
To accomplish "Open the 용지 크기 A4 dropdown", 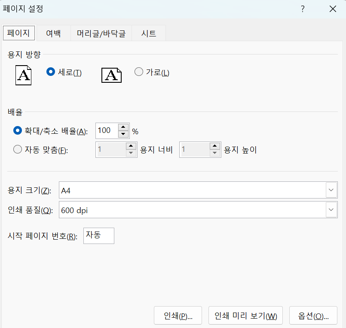I will (331, 190).
